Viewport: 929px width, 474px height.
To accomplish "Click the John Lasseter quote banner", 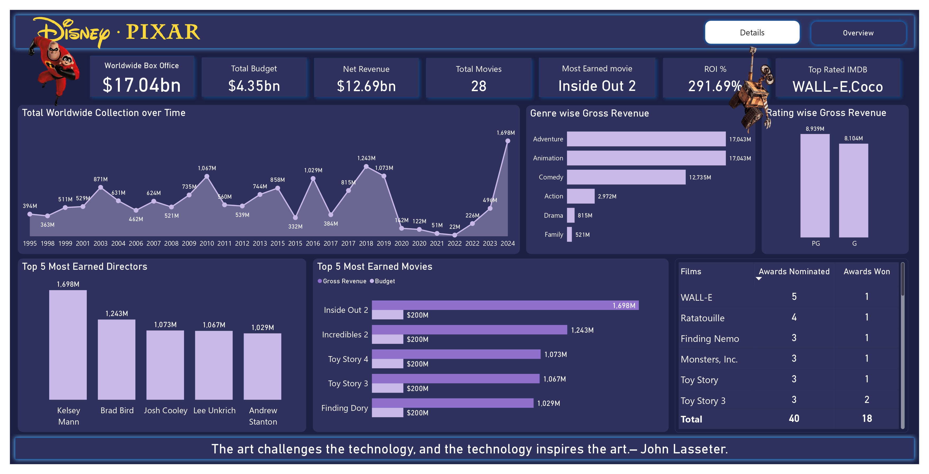I will (x=464, y=449).
